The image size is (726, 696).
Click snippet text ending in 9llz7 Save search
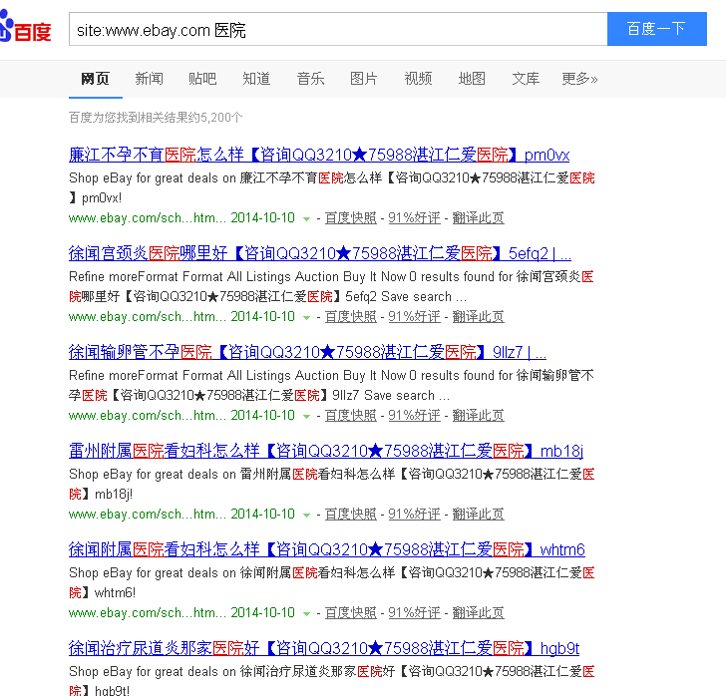[x=331, y=385]
